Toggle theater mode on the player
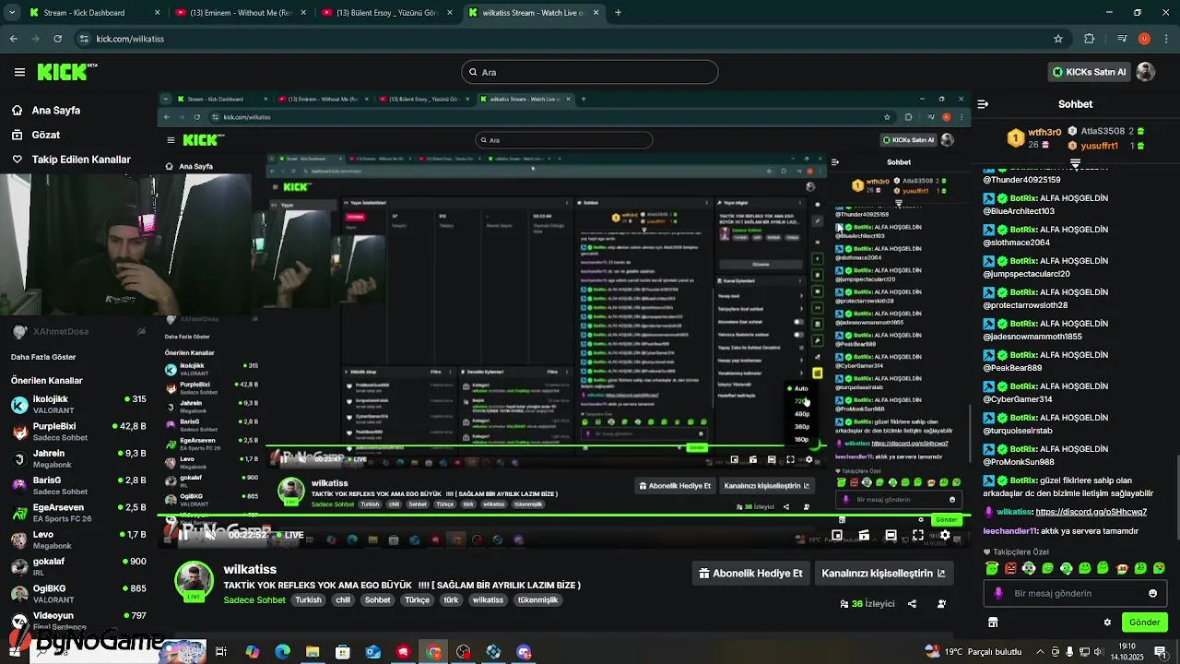Image resolution: width=1180 pixels, height=664 pixels. pos(891,535)
